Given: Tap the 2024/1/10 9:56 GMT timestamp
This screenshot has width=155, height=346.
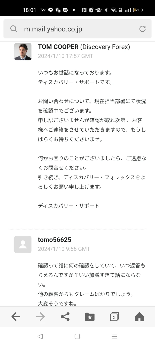Looking at the screenshot, I should click(64, 249).
